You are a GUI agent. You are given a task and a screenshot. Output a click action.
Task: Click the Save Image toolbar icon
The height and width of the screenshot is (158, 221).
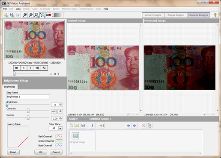tap(12, 15)
